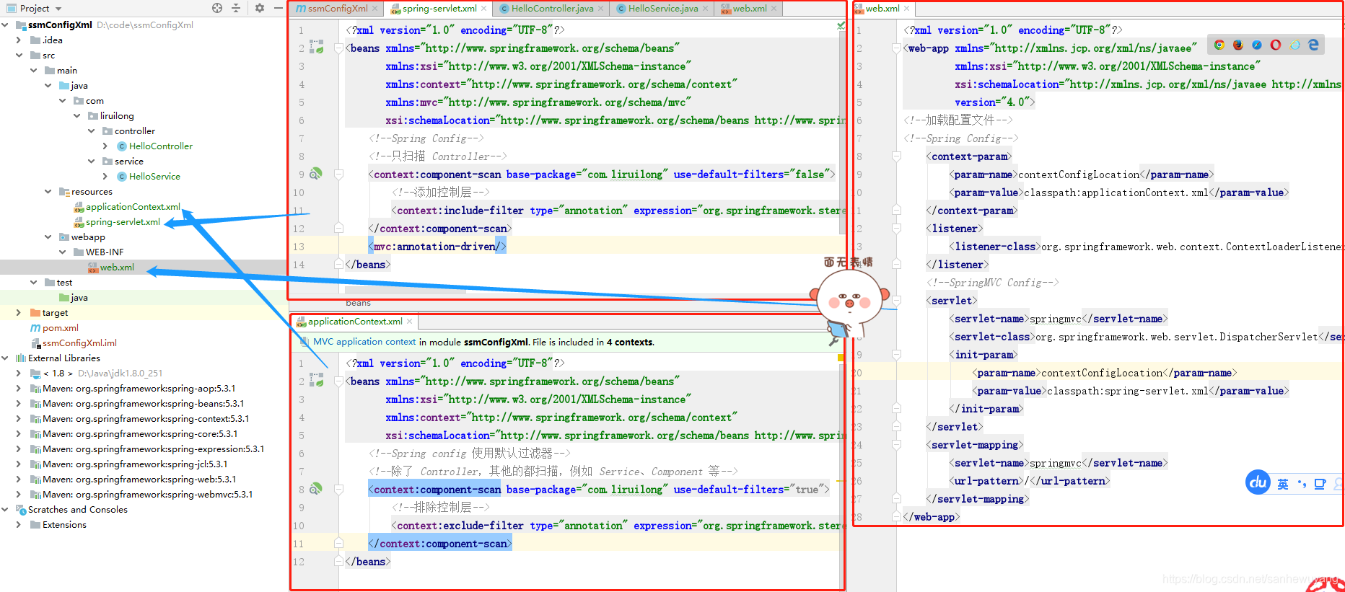Click the Collapse All icon in Project panel

pyautogui.click(x=236, y=8)
